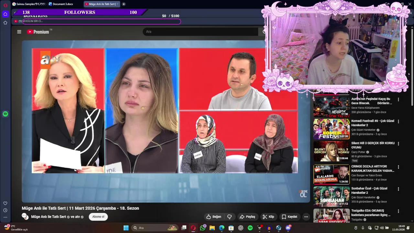Open ChatGPT app from the taskbar
Image resolution: width=414 pixels, height=233 pixels.
[241, 228]
